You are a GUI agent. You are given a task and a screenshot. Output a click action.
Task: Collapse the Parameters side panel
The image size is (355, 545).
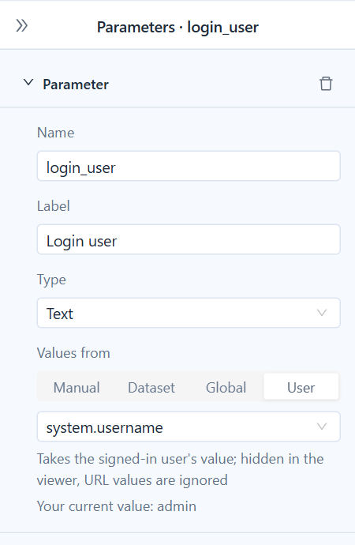click(x=22, y=26)
